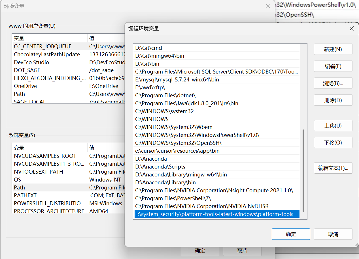This screenshot has height=259, width=359.
Task: Select the D:\Anaconda\Scripts path entry
Action: tap(160, 167)
